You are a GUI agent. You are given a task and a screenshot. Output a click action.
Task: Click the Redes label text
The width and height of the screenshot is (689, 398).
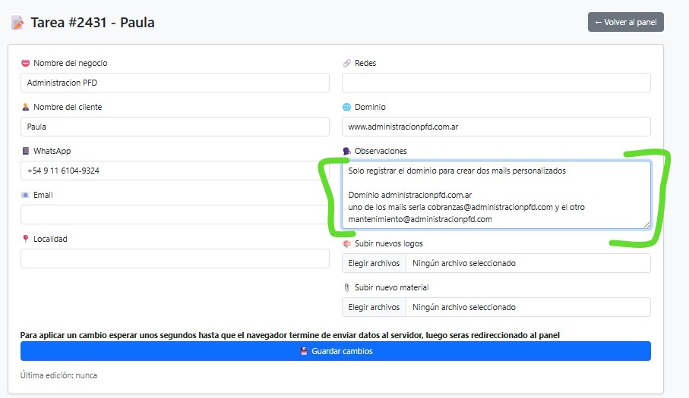[x=365, y=63]
